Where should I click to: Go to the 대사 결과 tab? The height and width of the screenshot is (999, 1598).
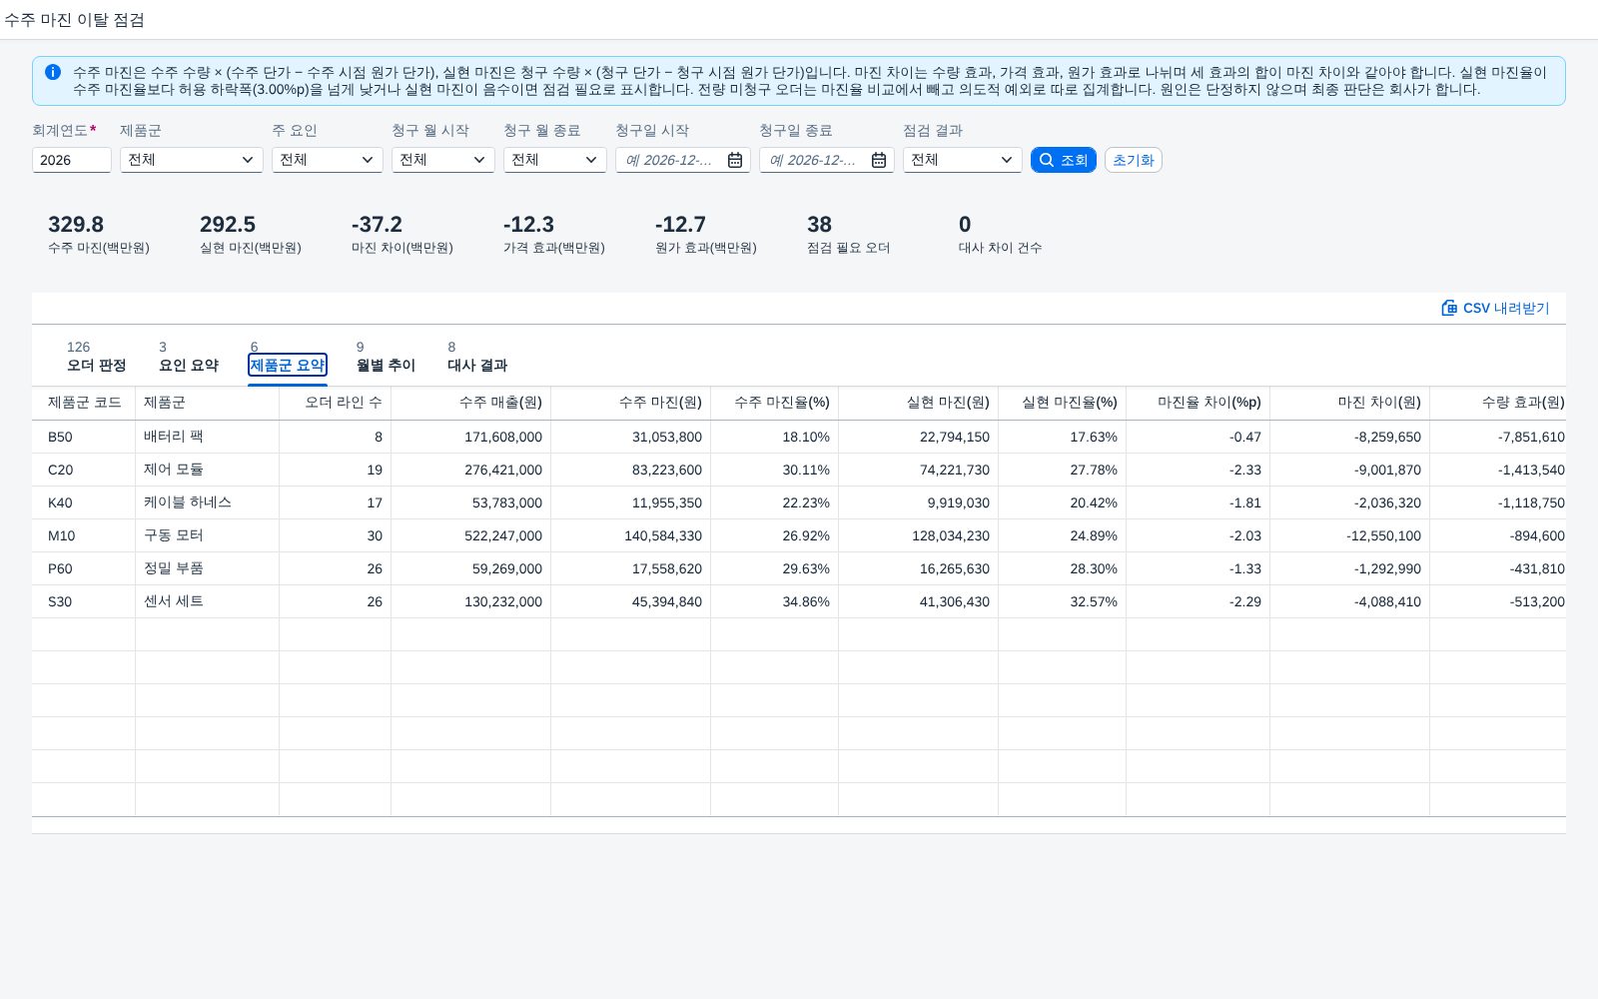coord(477,357)
